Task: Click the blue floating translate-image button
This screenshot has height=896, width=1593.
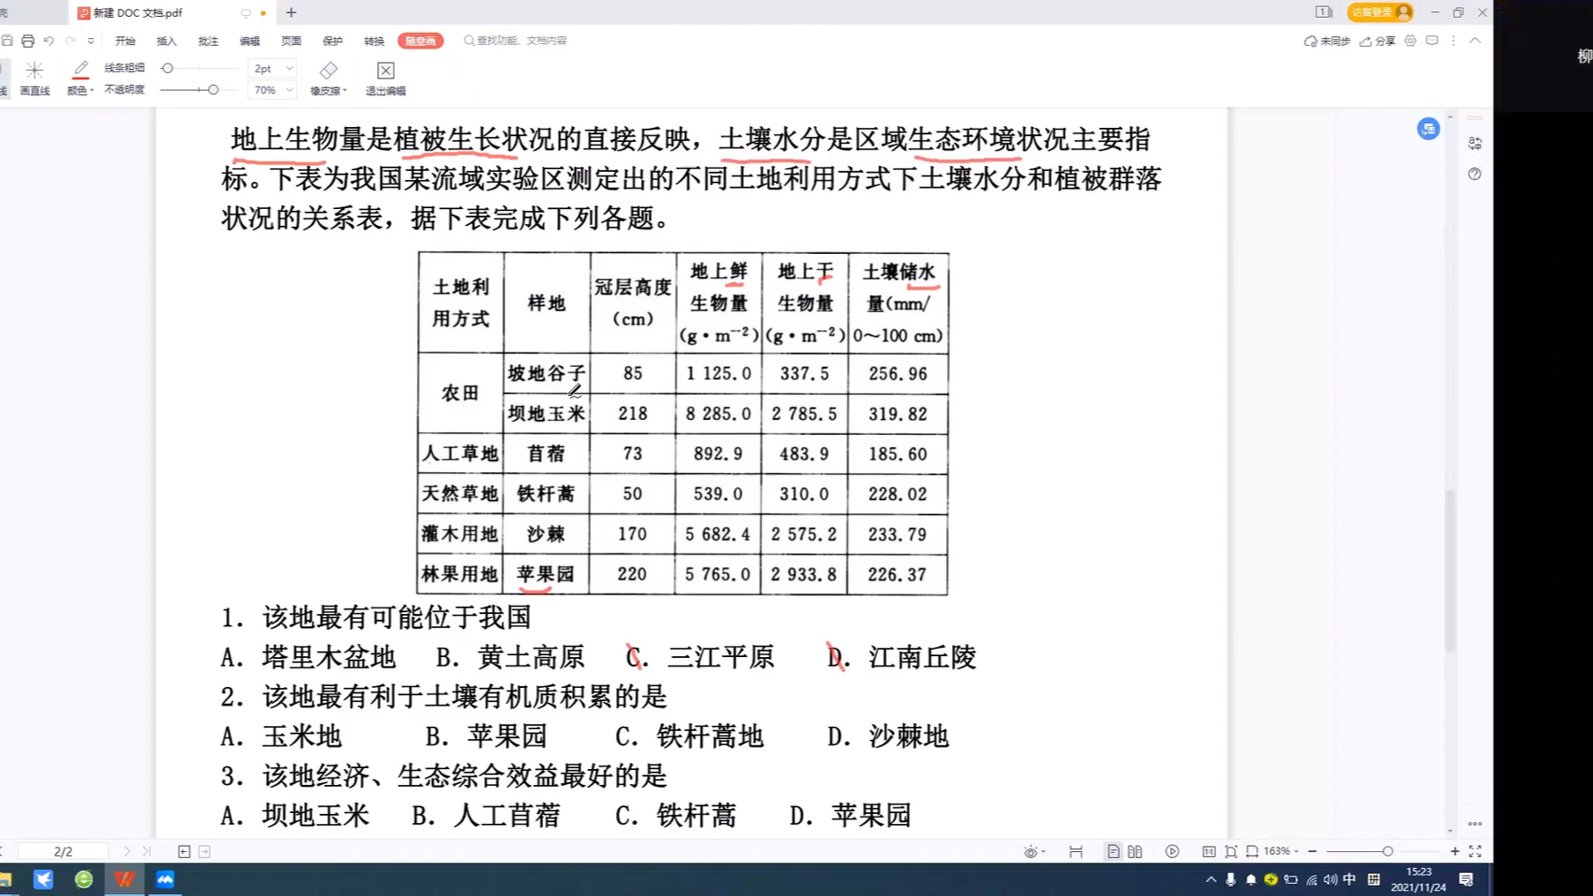Action: point(1428,129)
